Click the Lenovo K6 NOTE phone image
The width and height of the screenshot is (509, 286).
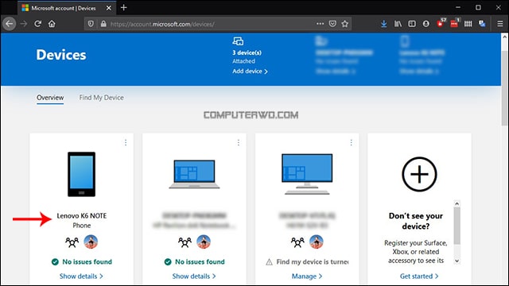(x=81, y=174)
